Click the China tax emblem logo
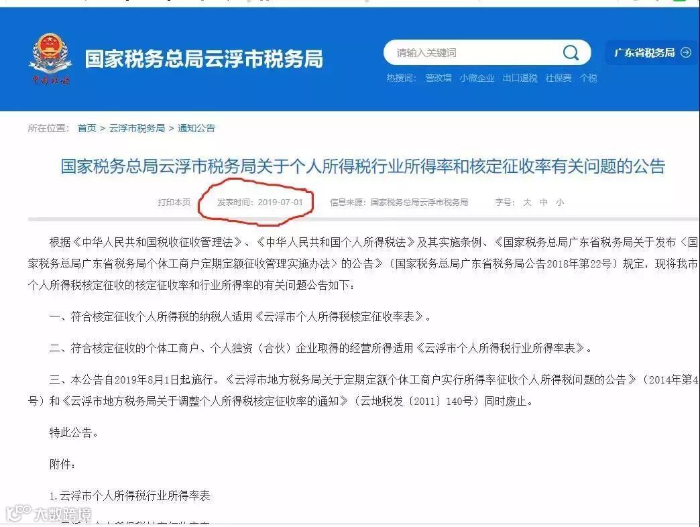 [50, 58]
